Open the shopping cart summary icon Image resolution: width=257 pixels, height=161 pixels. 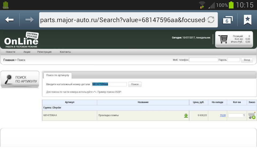223,39
